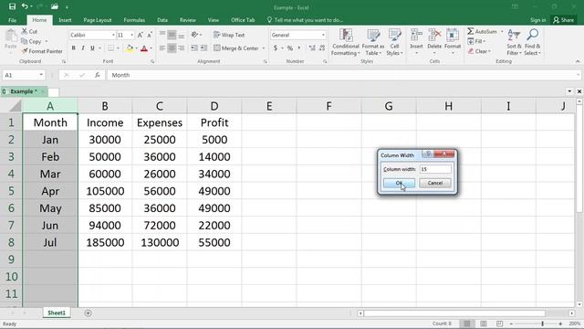This screenshot has width=584, height=329.
Task: Switch to the Review tab
Action: point(187,20)
